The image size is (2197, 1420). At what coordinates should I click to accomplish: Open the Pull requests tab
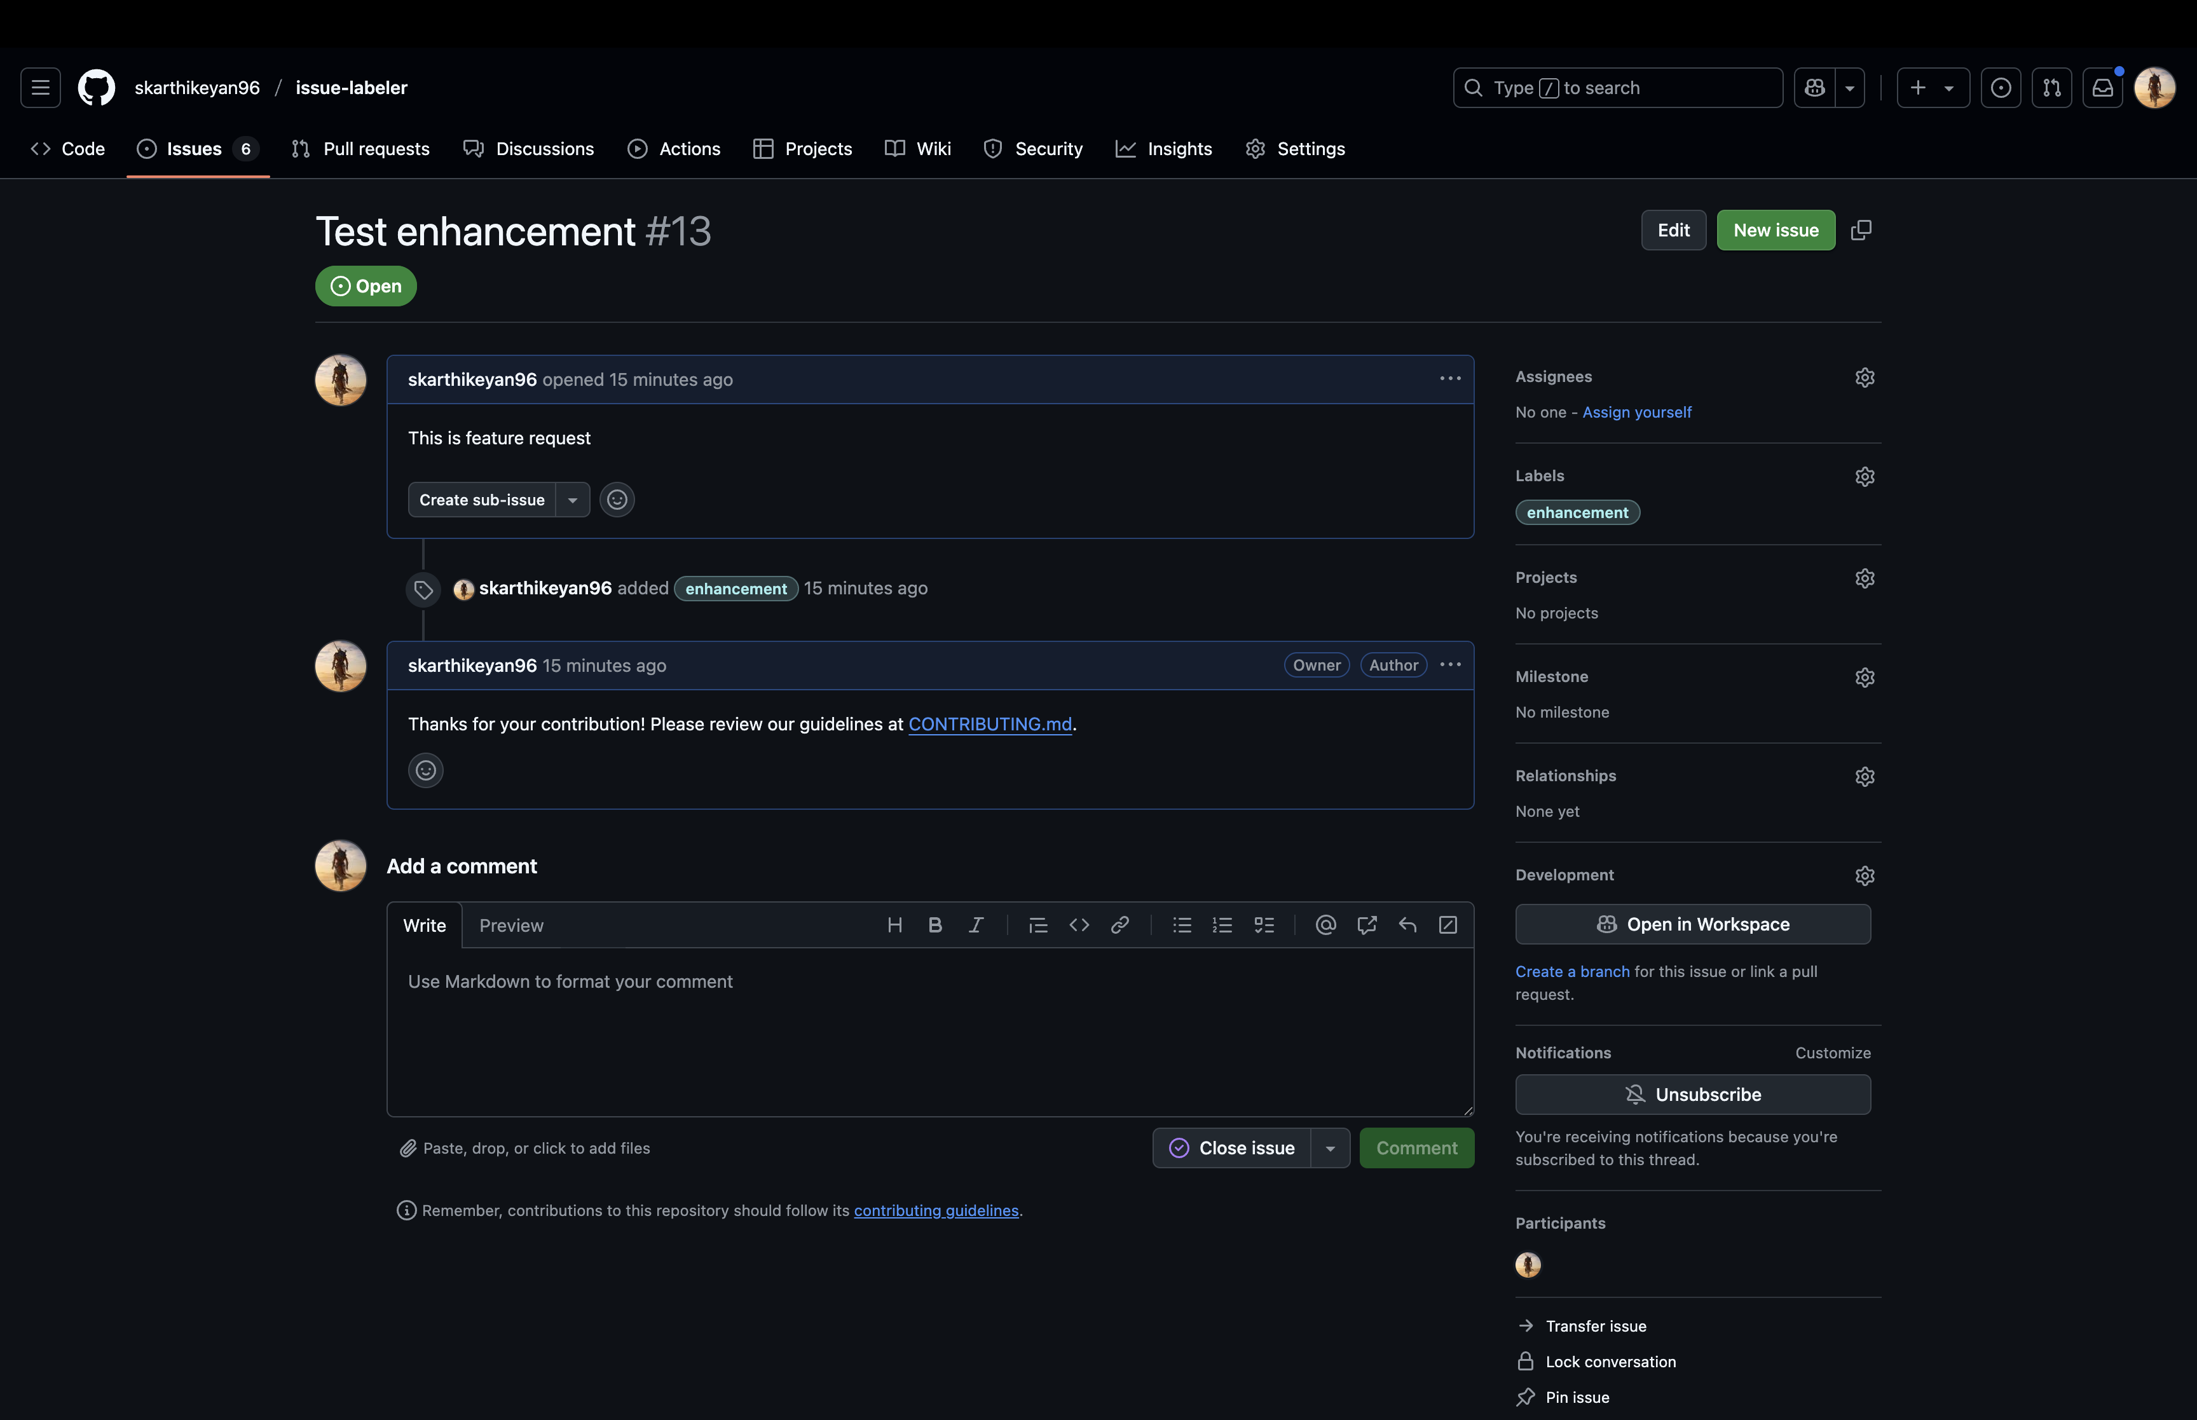tap(360, 149)
